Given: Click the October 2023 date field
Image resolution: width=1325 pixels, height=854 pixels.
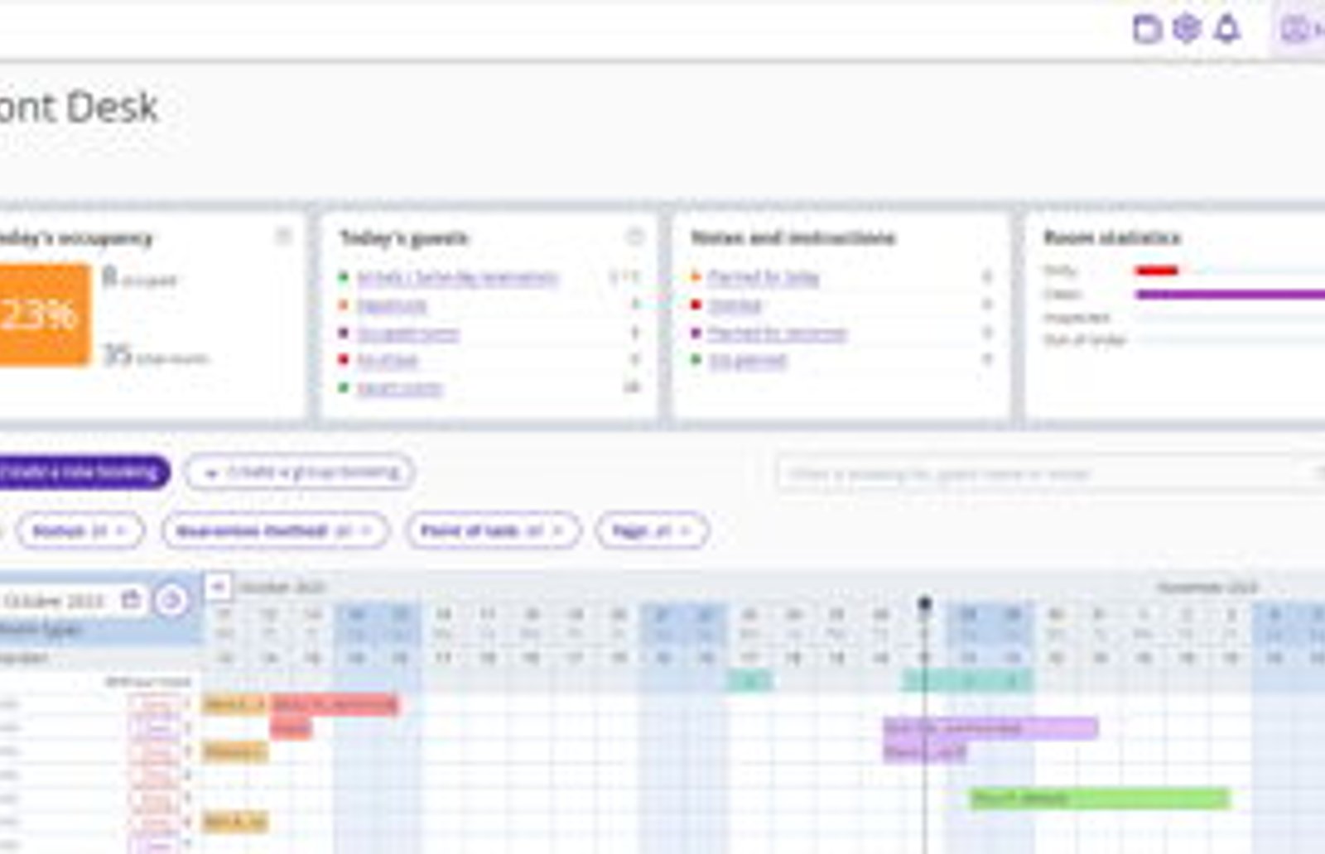Looking at the screenshot, I should pos(72,600).
